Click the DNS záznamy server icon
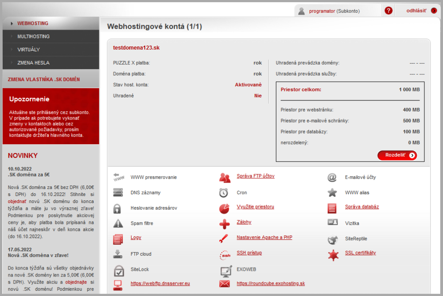Screen dimensions: 443x296 tap(118, 193)
